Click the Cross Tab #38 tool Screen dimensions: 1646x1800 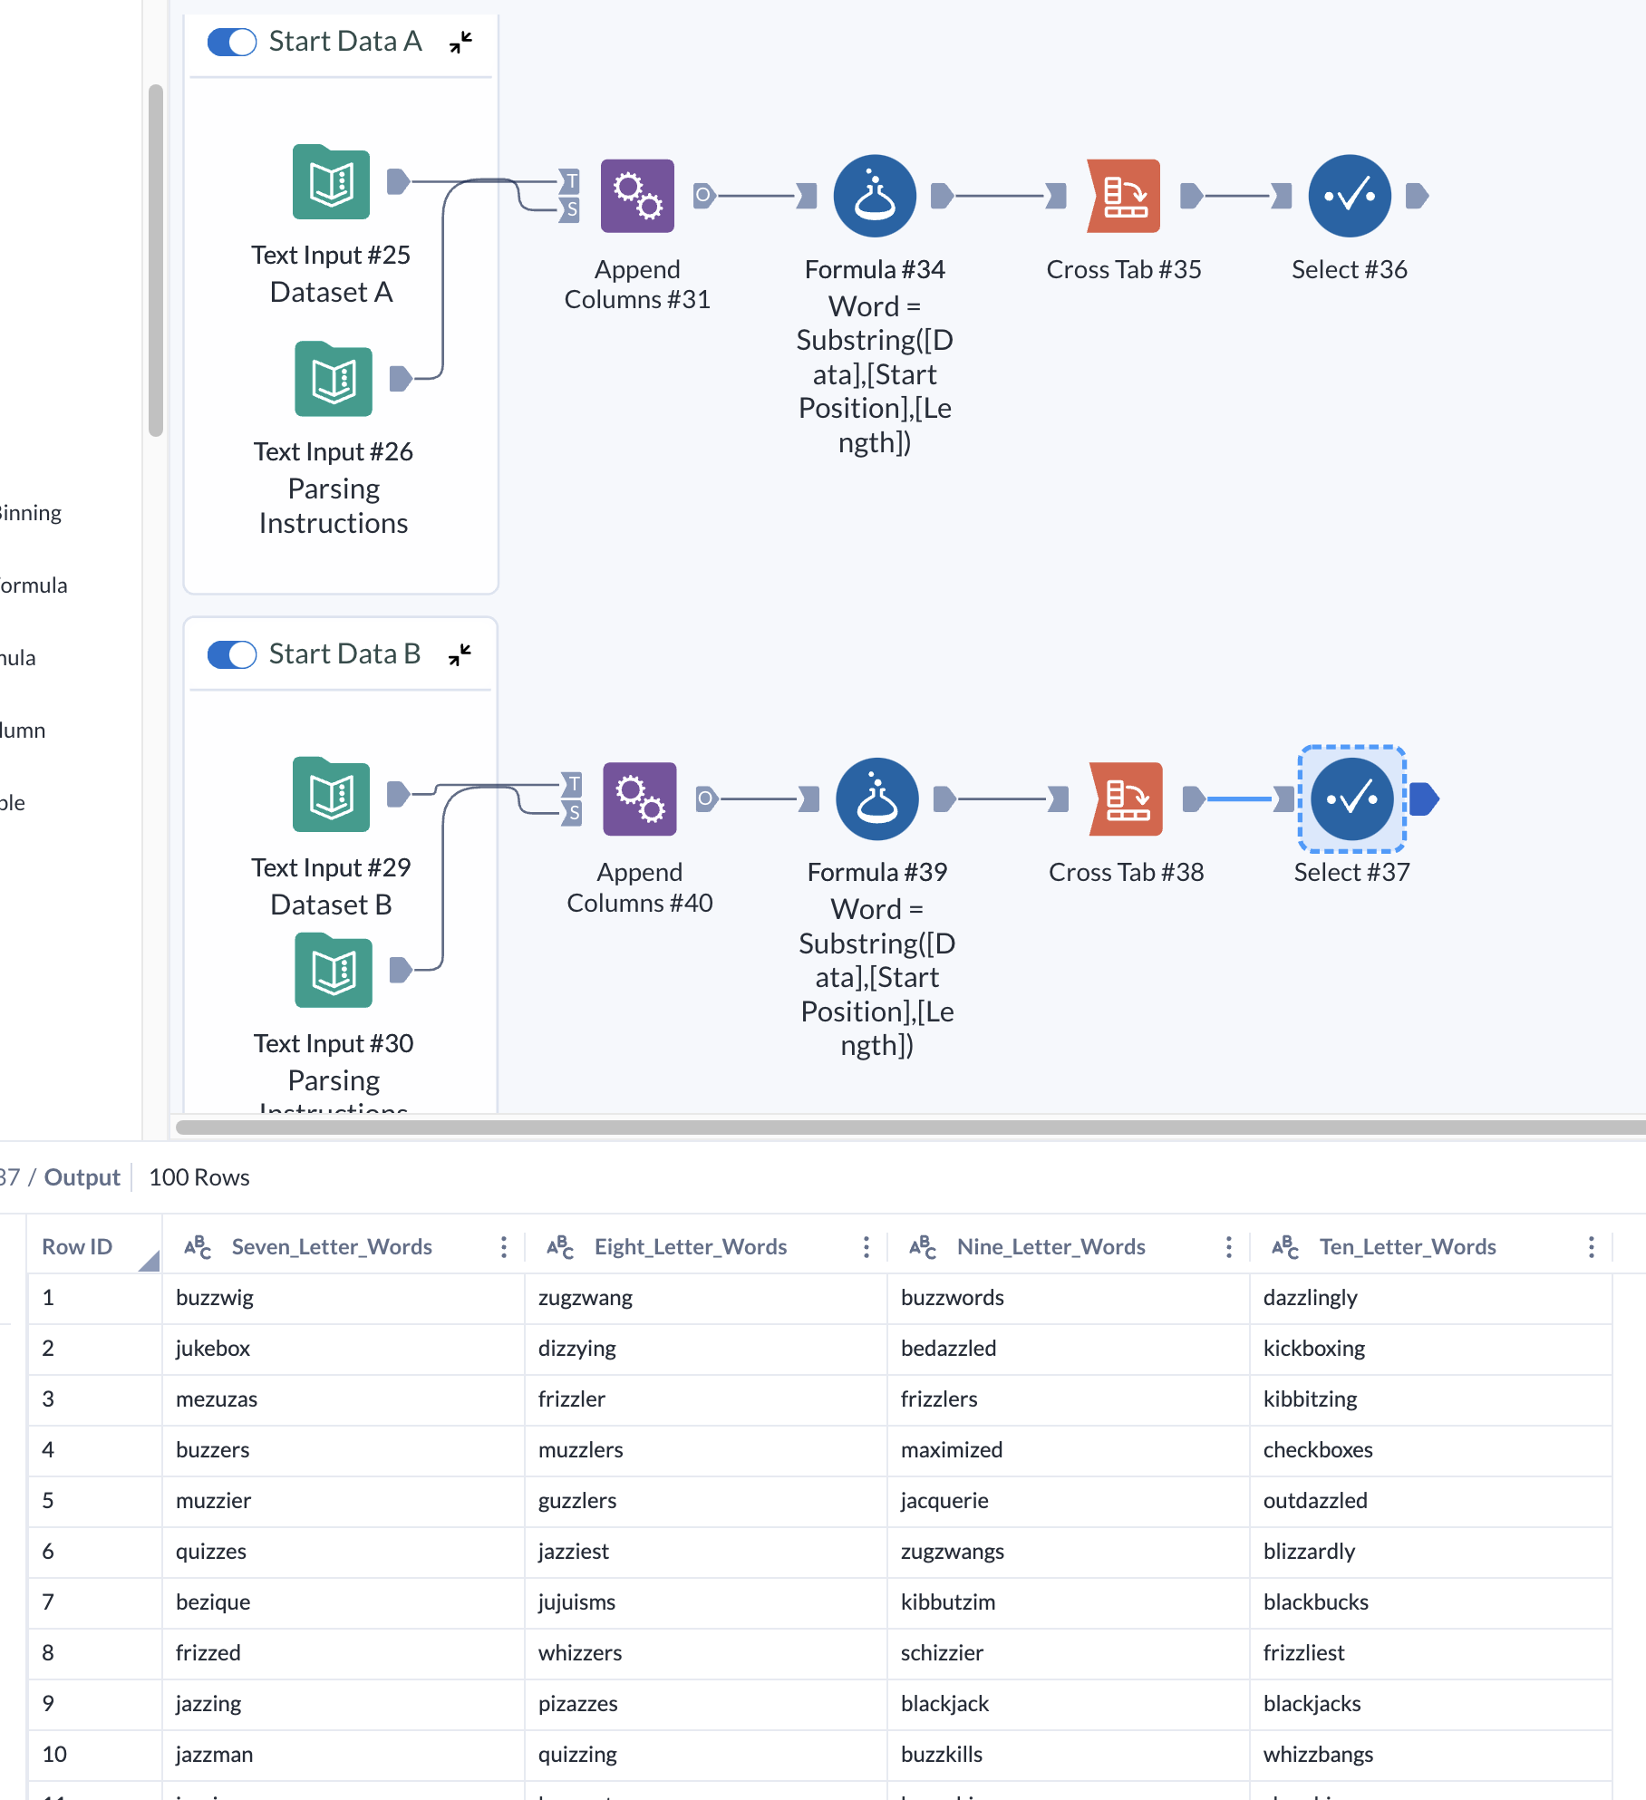(x=1126, y=799)
